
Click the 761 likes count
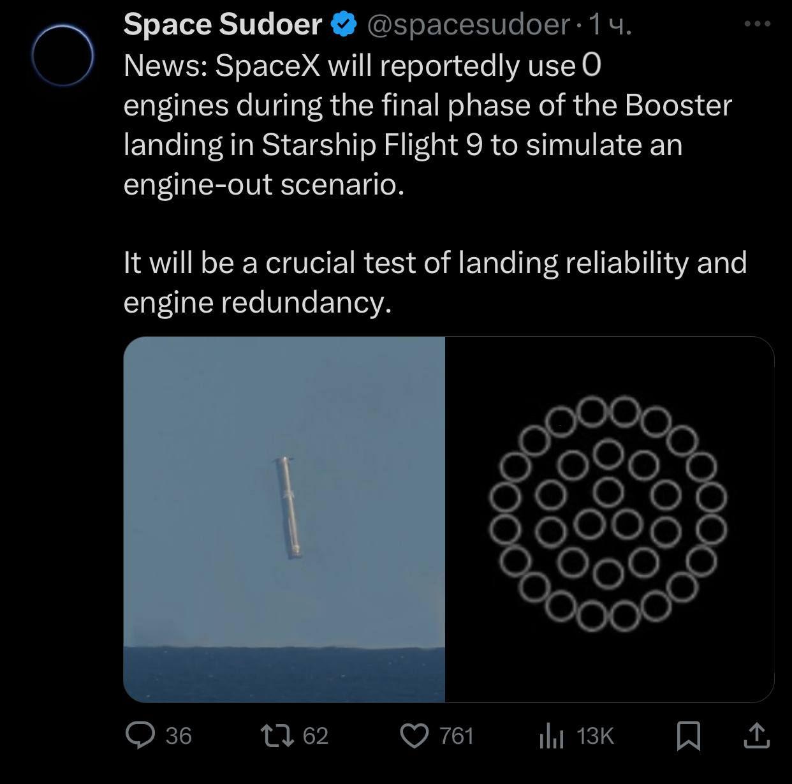pyautogui.click(x=457, y=736)
